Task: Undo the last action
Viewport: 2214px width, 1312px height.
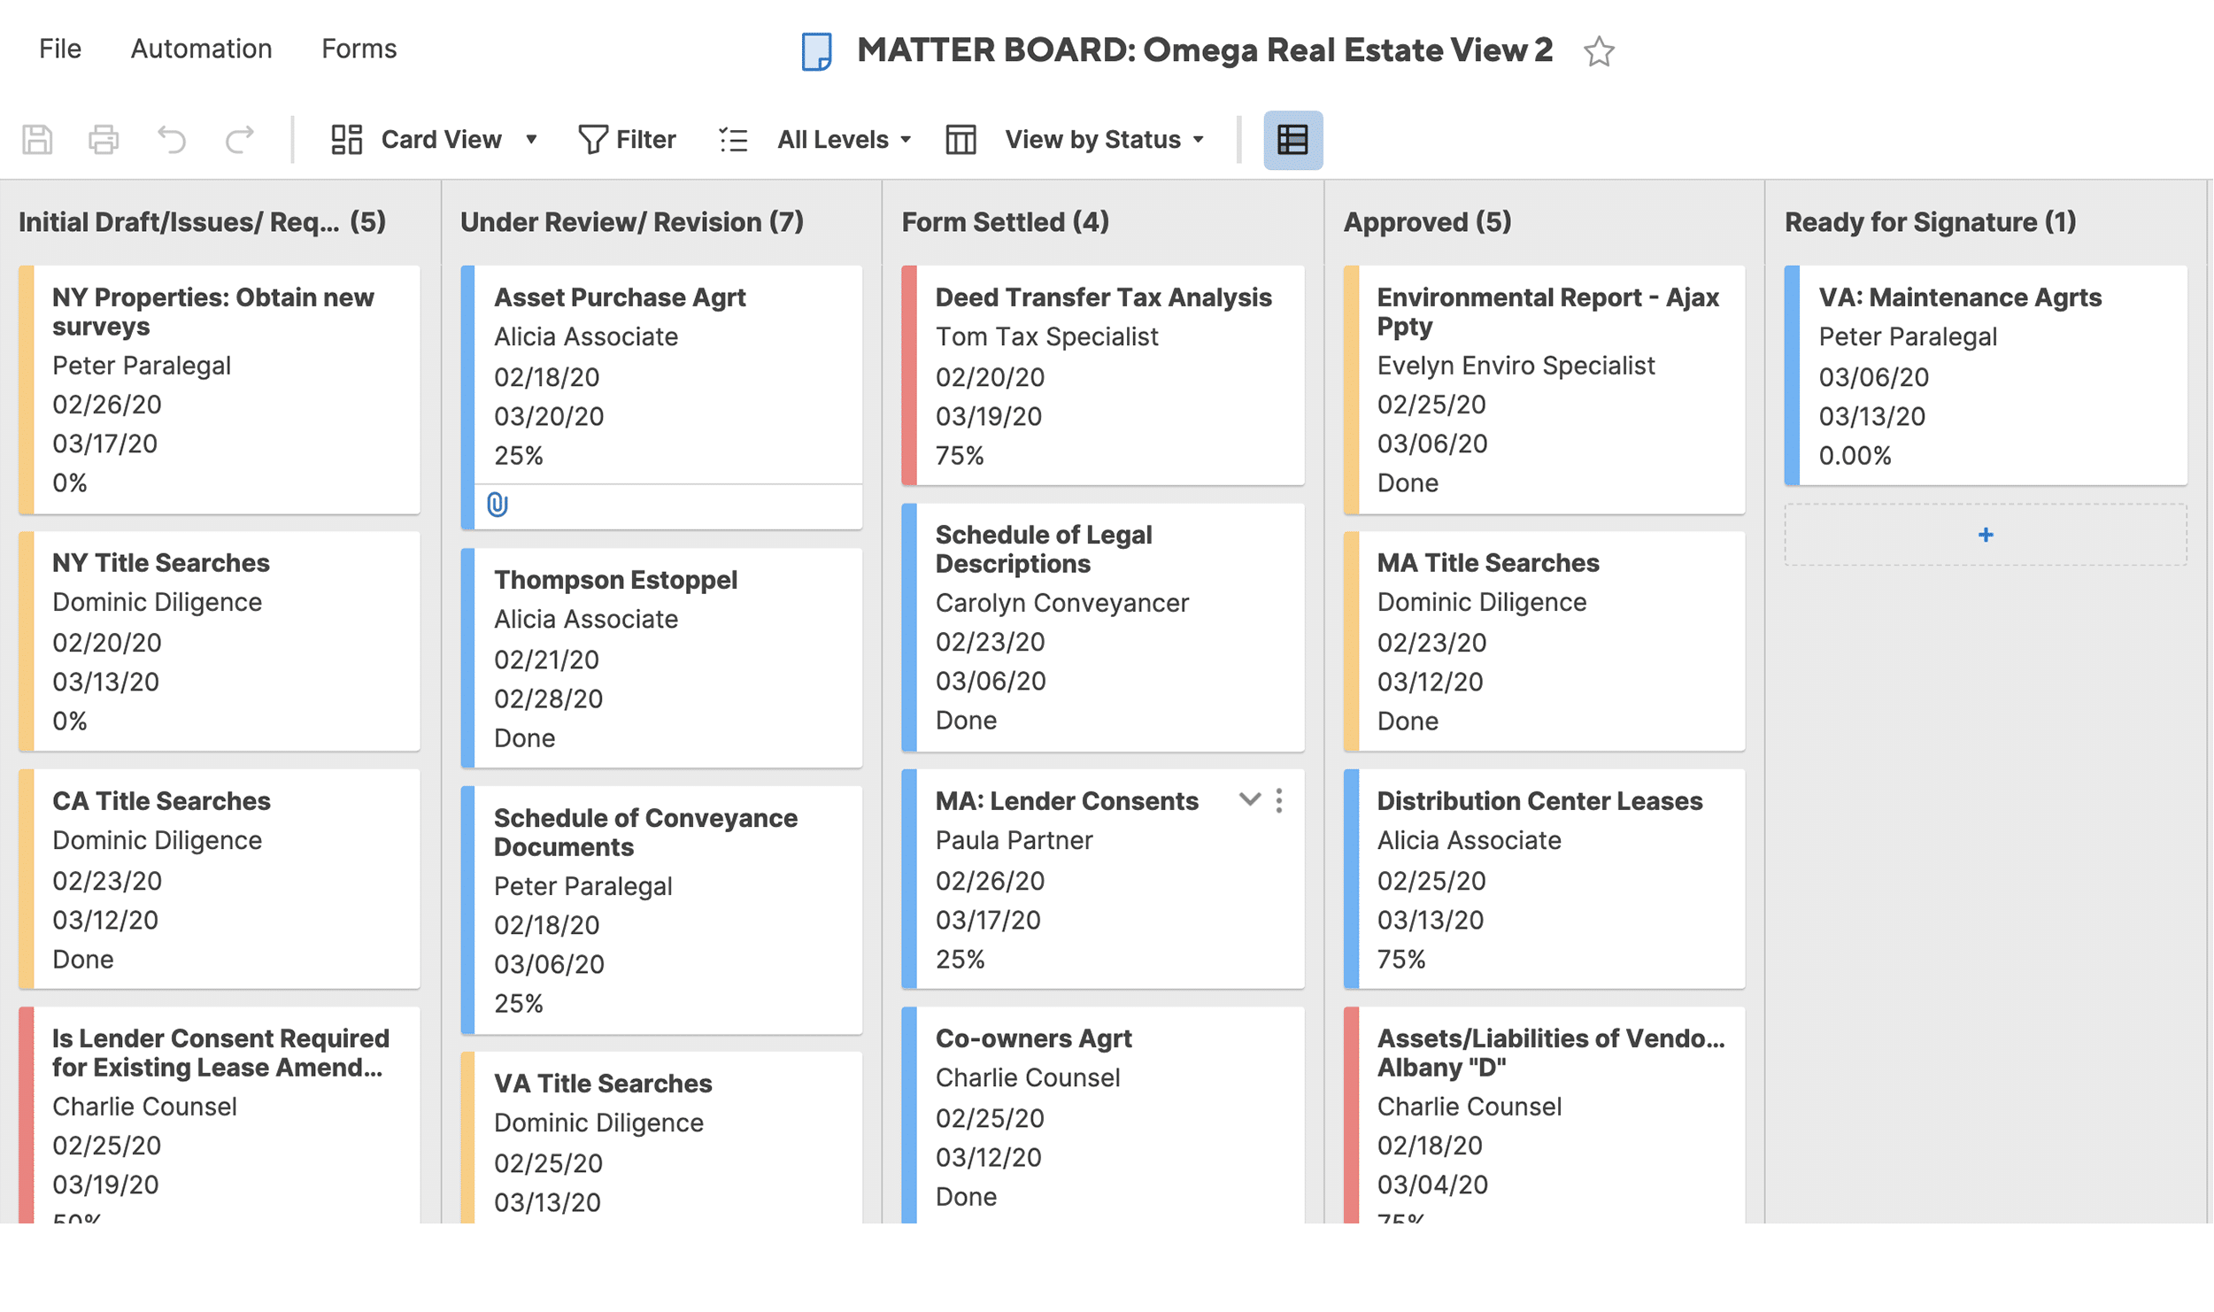Action: pyautogui.click(x=171, y=139)
